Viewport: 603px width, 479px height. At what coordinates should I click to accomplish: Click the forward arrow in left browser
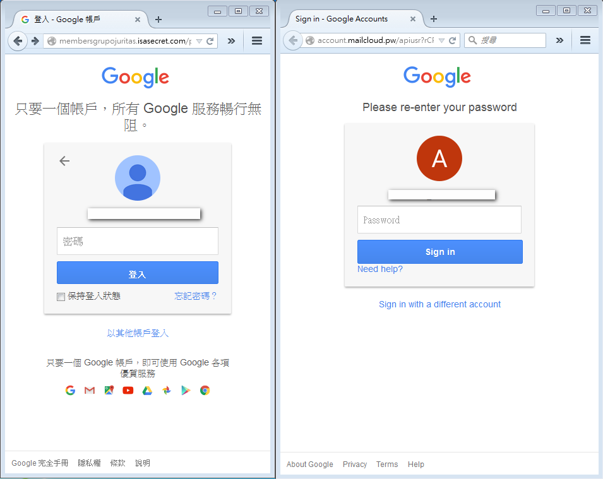point(35,41)
